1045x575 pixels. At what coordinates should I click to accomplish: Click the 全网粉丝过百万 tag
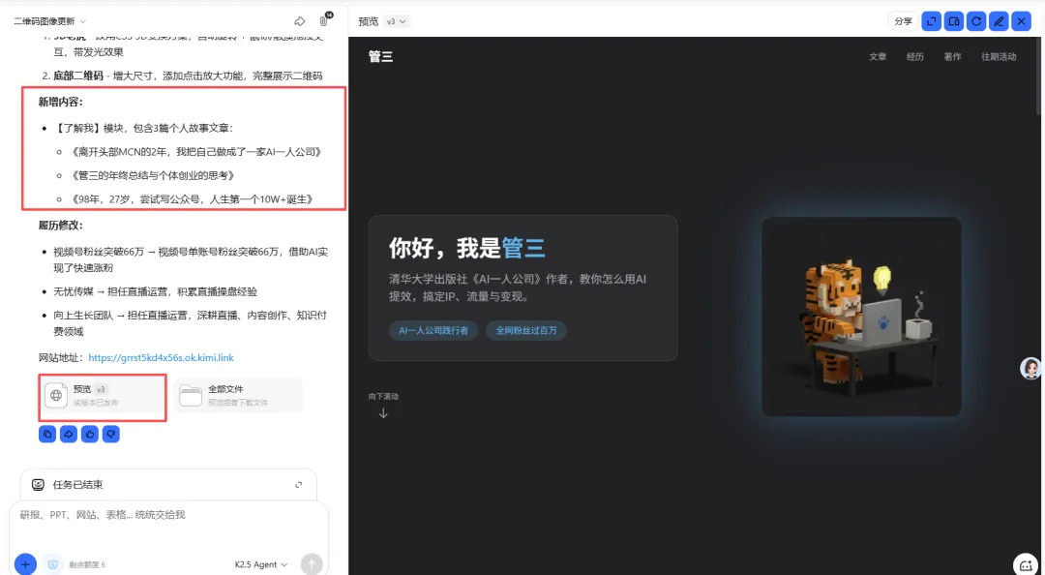pyautogui.click(x=525, y=330)
